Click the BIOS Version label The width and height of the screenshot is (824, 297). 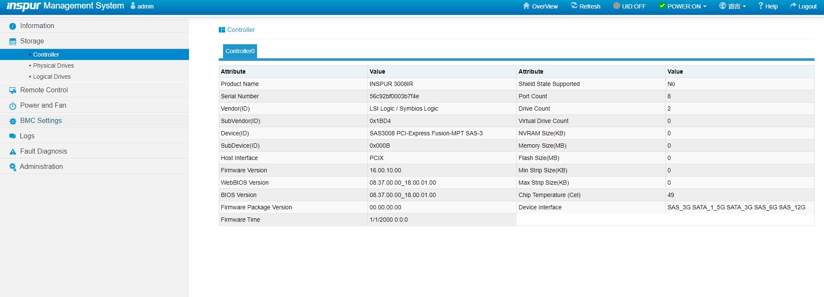click(239, 195)
